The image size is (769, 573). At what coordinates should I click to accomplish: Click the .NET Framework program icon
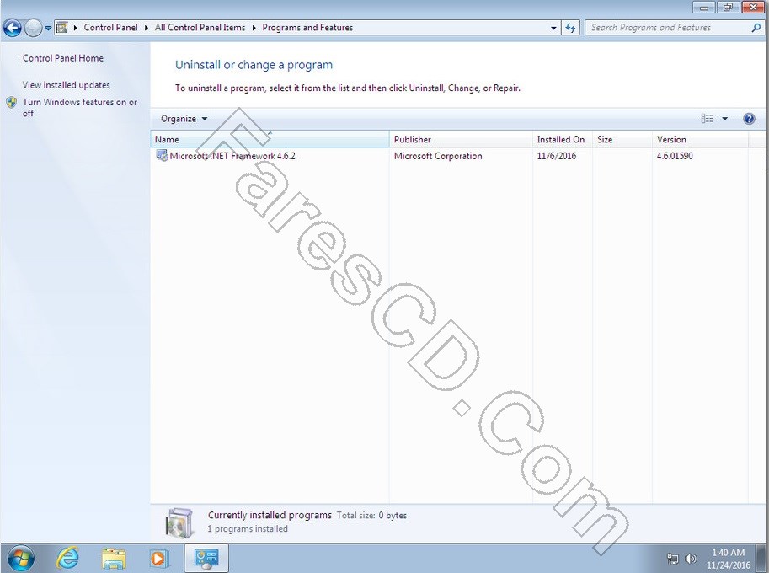(162, 156)
